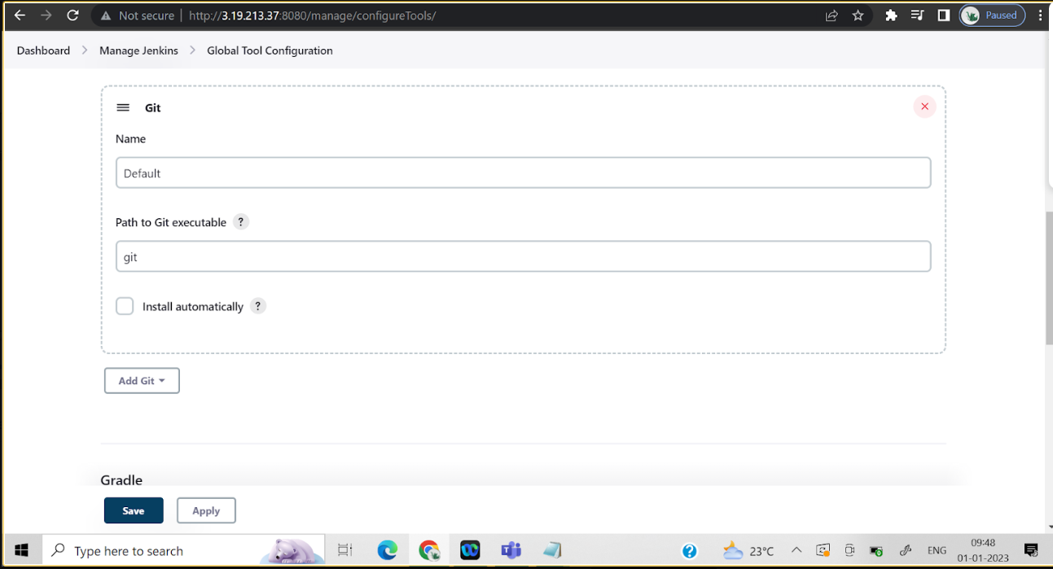Click the share icon in address bar
The image size is (1053, 569).
(x=831, y=15)
